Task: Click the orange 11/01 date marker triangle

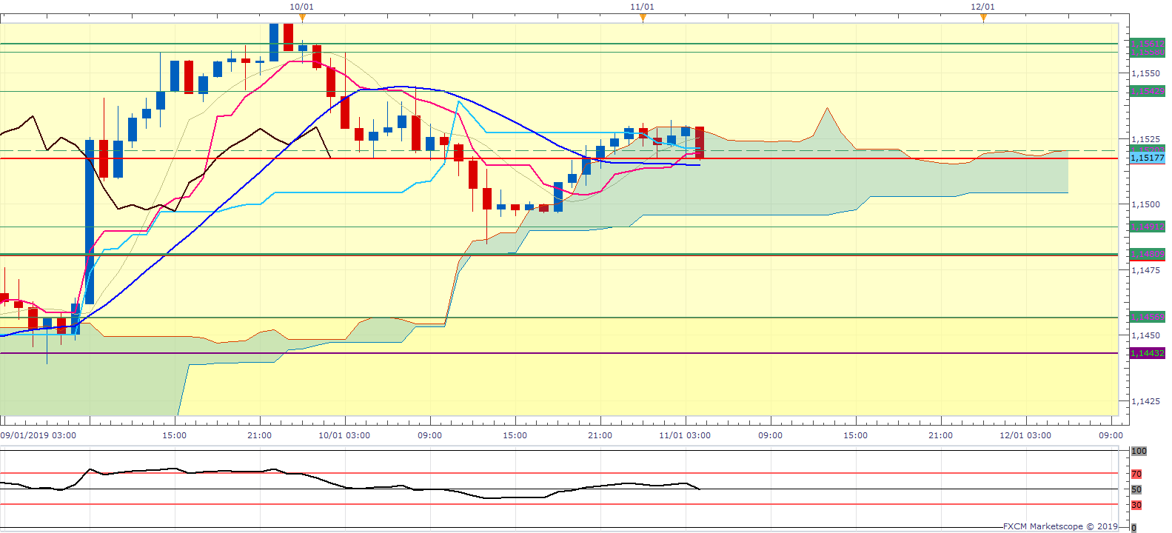Action: pyautogui.click(x=643, y=19)
